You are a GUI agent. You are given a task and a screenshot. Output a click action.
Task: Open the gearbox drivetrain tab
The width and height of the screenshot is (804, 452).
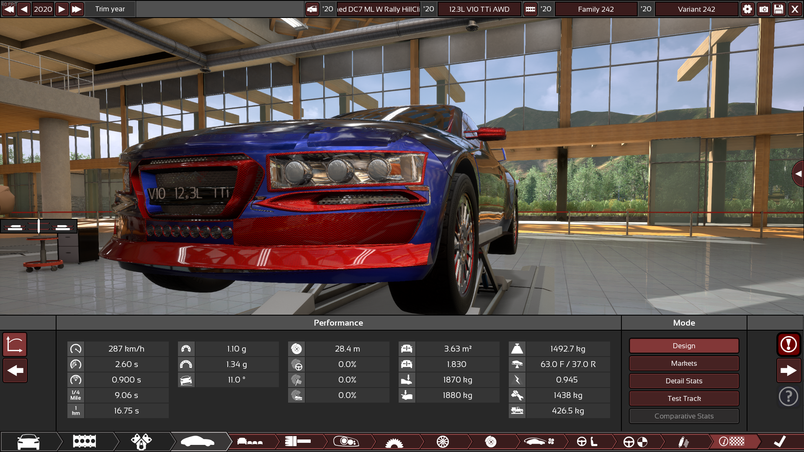(x=394, y=442)
